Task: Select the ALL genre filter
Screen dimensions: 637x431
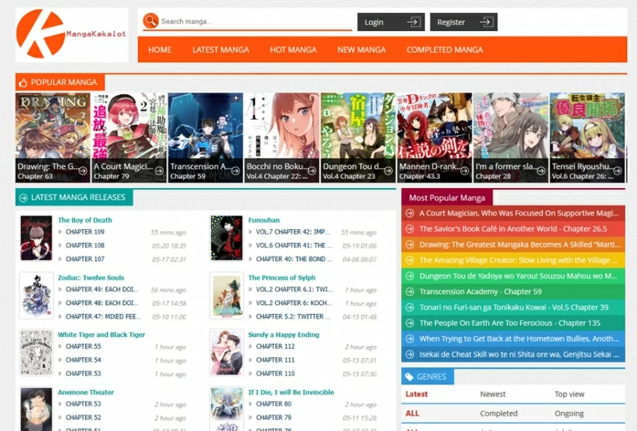Action: point(412,414)
